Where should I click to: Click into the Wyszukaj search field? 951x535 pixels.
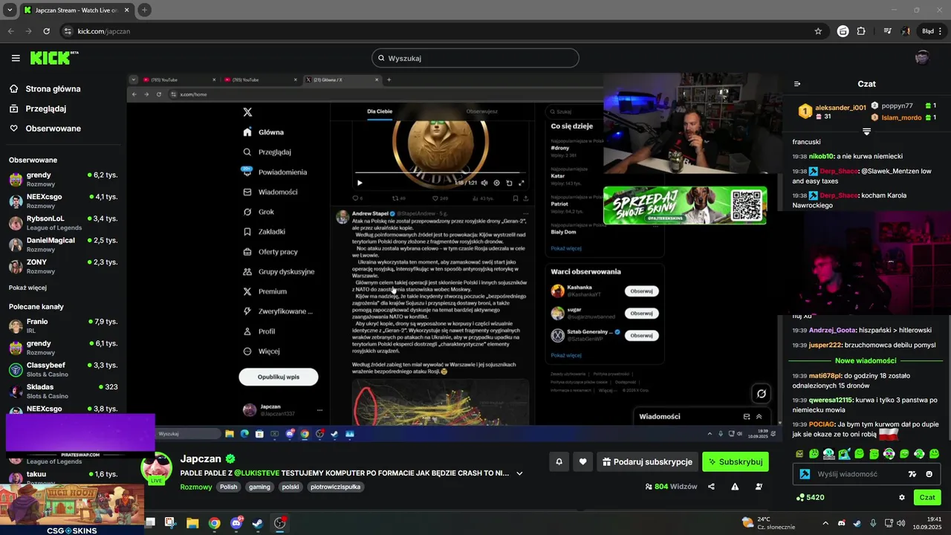pyautogui.click(x=475, y=58)
